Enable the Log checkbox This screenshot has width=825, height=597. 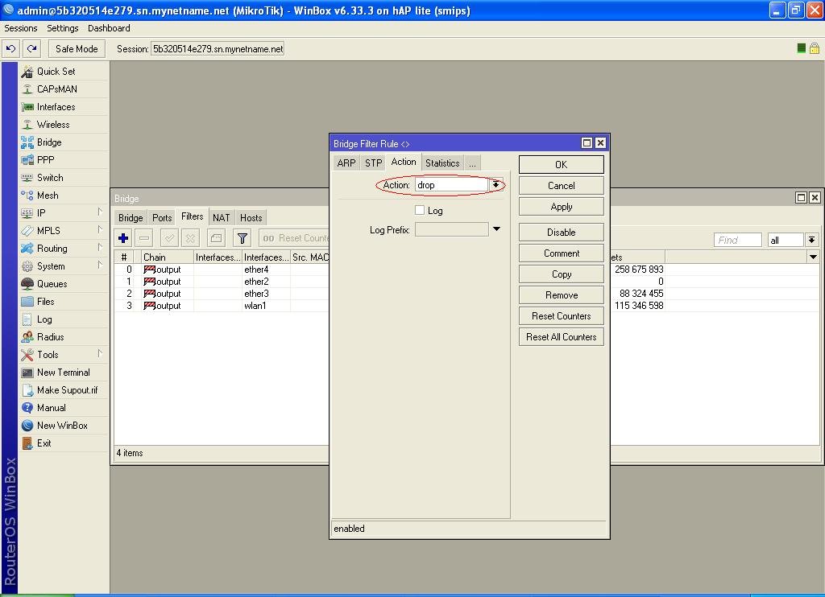point(420,210)
